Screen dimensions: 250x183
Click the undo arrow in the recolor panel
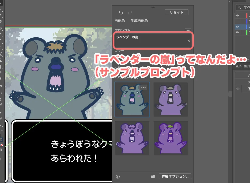(x=121, y=13)
